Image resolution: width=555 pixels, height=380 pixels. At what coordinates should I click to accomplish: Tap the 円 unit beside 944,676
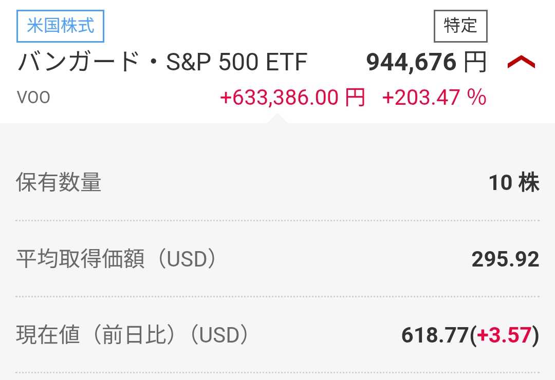[474, 63]
